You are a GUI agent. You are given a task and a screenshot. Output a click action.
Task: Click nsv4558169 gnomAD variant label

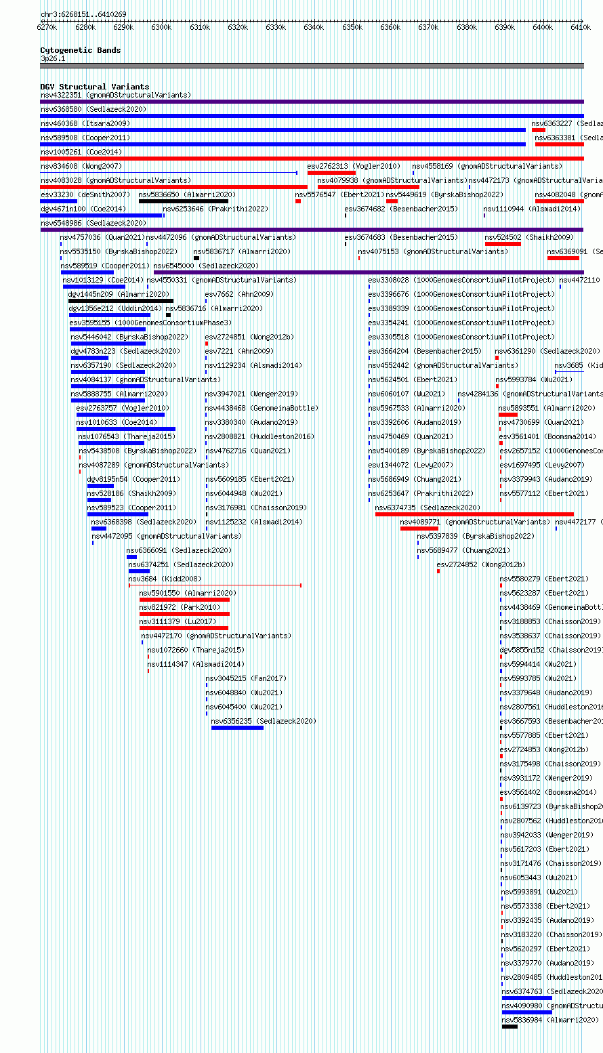pyautogui.click(x=487, y=166)
